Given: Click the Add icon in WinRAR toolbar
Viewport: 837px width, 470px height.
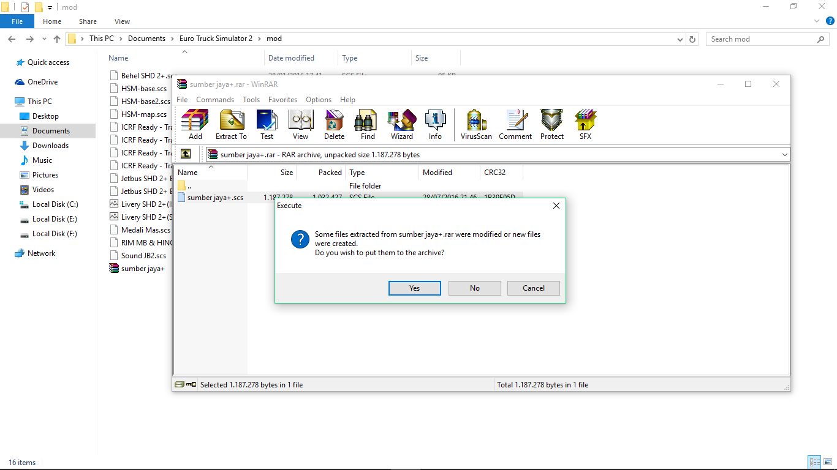Looking at the screenshot, I should pyautogui.click(x=195, y=125).
